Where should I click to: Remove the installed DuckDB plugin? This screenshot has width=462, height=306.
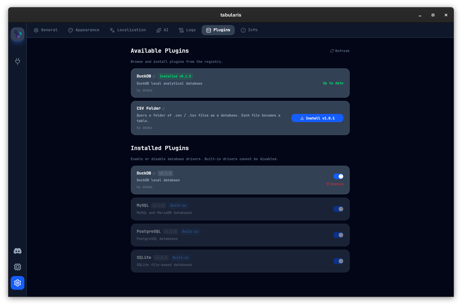pos(335,184)
